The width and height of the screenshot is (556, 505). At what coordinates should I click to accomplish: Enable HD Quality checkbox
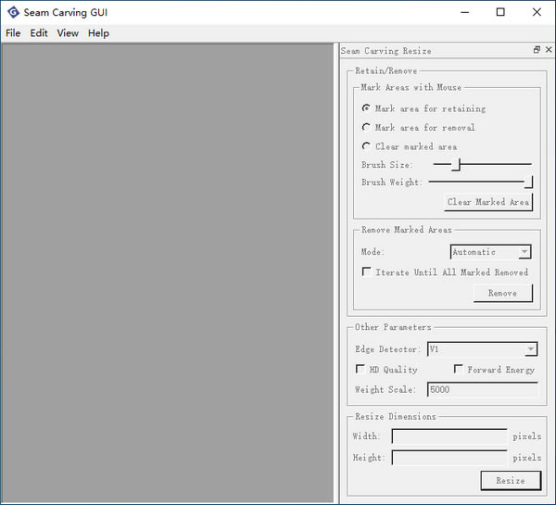[x=386, y=370]
